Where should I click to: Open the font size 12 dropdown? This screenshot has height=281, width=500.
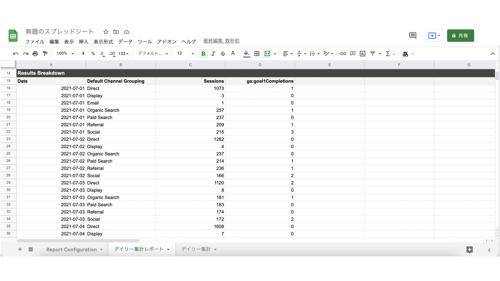pyautogui.click(x=185, y=54)
